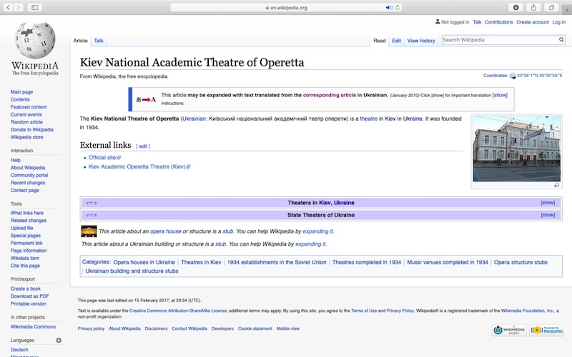The width and height of the screenshot is (572, 357).
Task: Click the Privacy policy footer link
Action: click(91, 328)
